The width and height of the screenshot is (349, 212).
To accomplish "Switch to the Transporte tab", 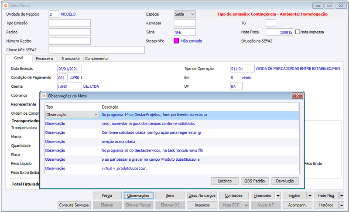I will click(70, 59).
